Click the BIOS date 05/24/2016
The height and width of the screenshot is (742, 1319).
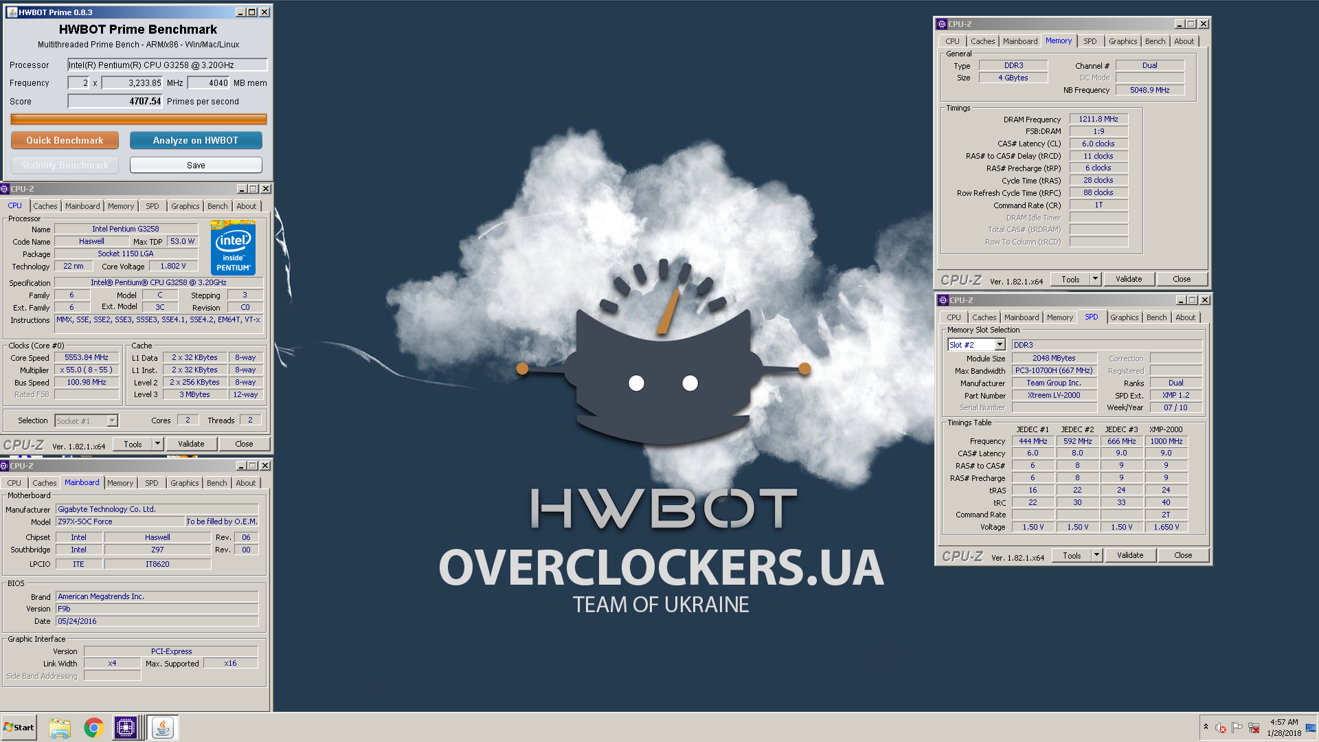coord(157,621)
